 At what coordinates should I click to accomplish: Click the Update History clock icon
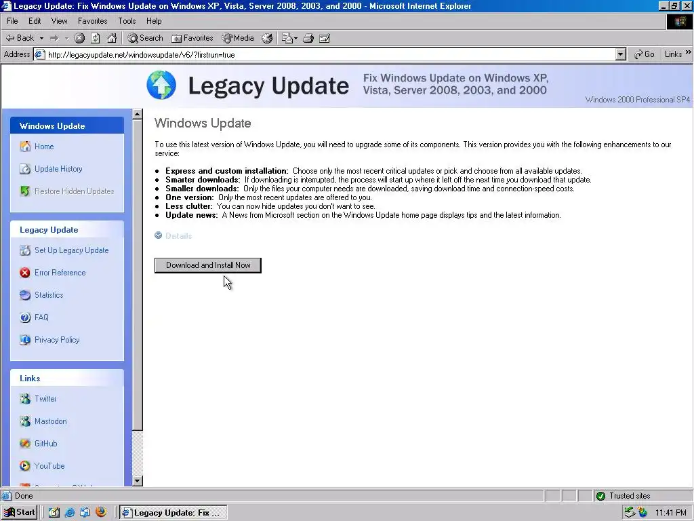[x=25, y=169]
